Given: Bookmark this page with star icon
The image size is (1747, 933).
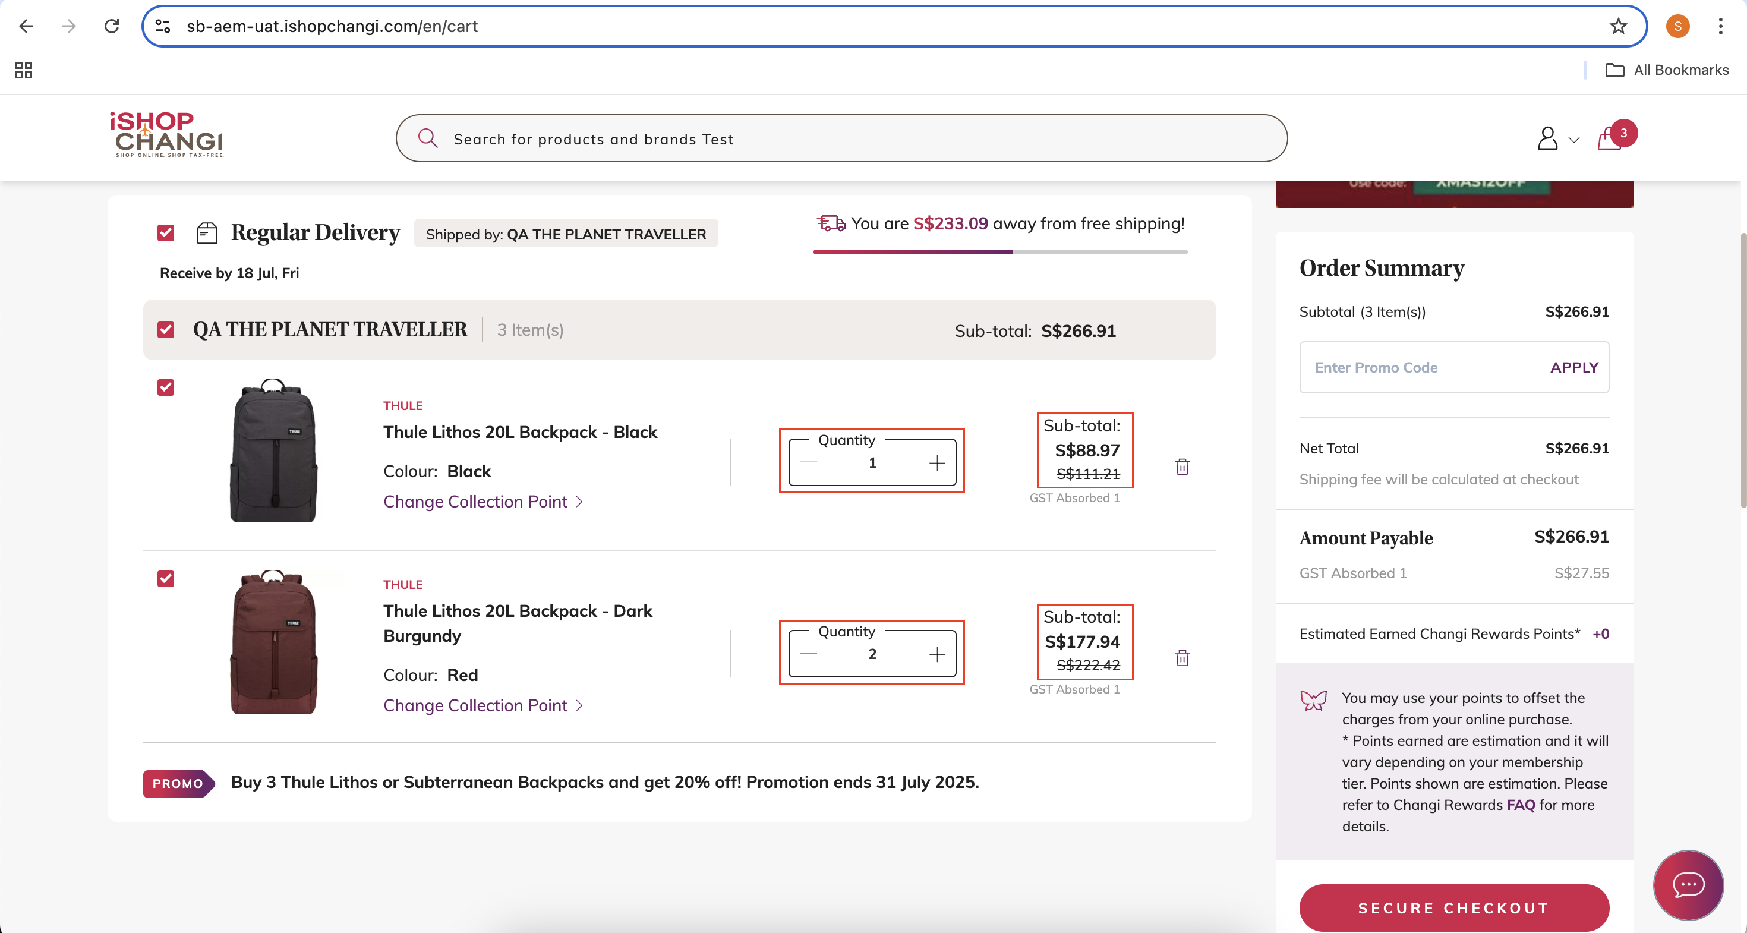Looking at the screenshot, I should click(x=1618, y=26).
